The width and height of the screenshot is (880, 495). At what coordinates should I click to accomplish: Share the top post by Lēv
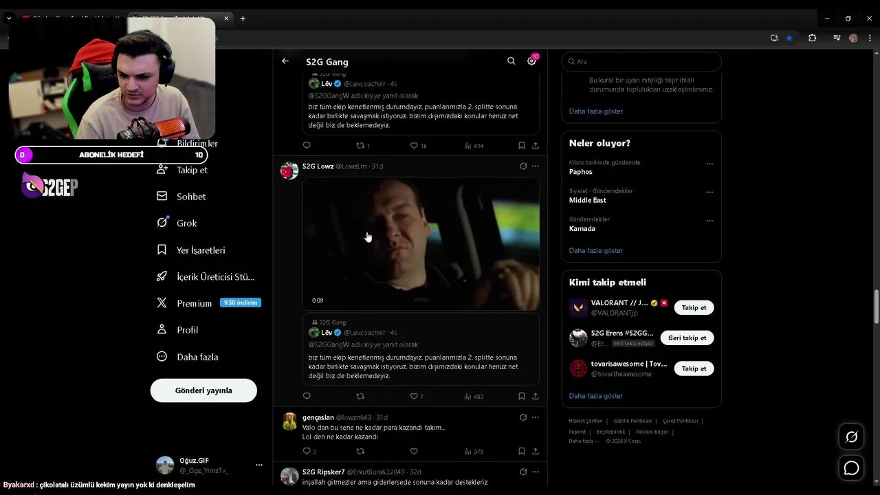point(536,145)
